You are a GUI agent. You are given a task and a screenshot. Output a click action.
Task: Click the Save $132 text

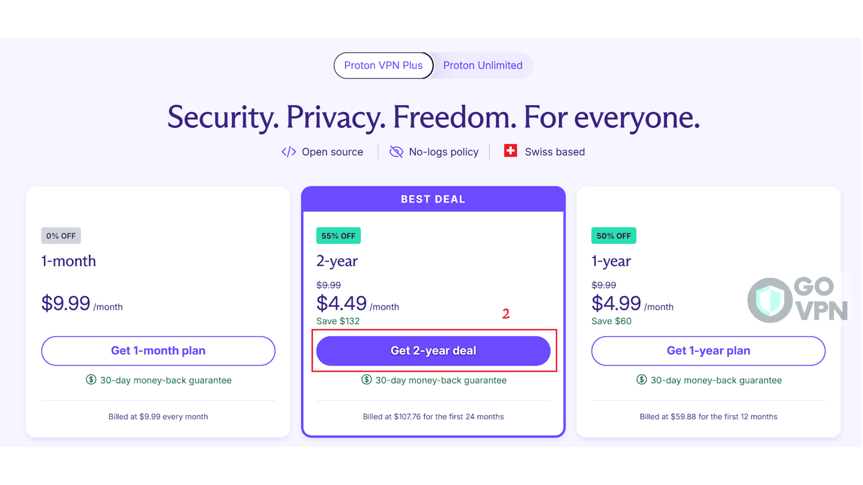click(x=338, y=321)
